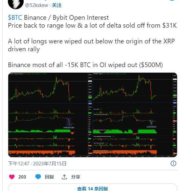View all replies via 查看 14 条回复
182x191 pixels.
point(93,188)
